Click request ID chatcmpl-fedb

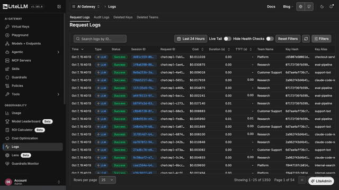173,119
